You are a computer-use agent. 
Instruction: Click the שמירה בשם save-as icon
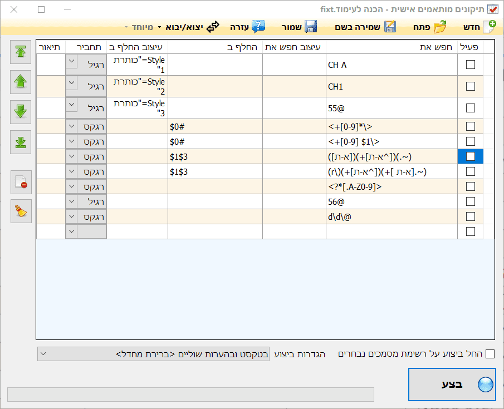(x=390, y=27)
